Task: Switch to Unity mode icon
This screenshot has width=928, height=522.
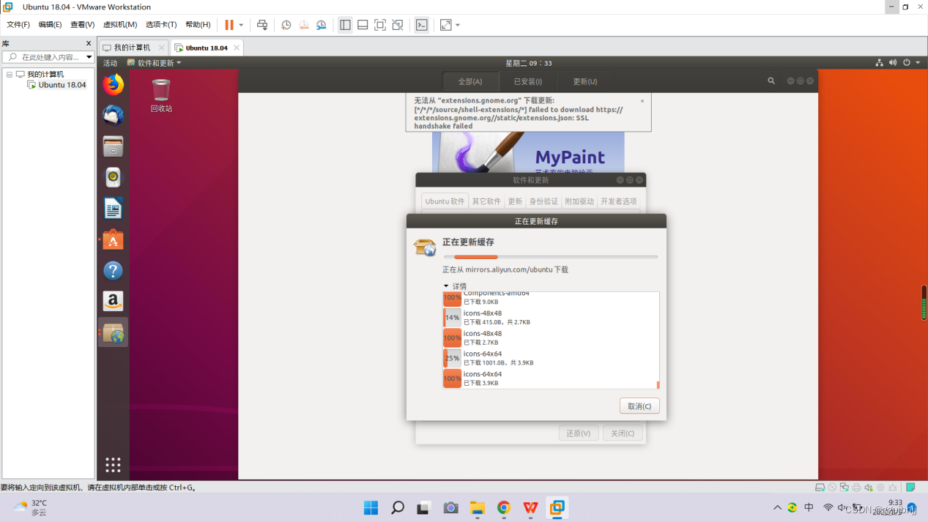Action: [x=398, y=25]
